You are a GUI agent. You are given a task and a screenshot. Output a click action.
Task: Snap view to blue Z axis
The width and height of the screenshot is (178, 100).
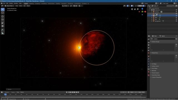(142, 9)
